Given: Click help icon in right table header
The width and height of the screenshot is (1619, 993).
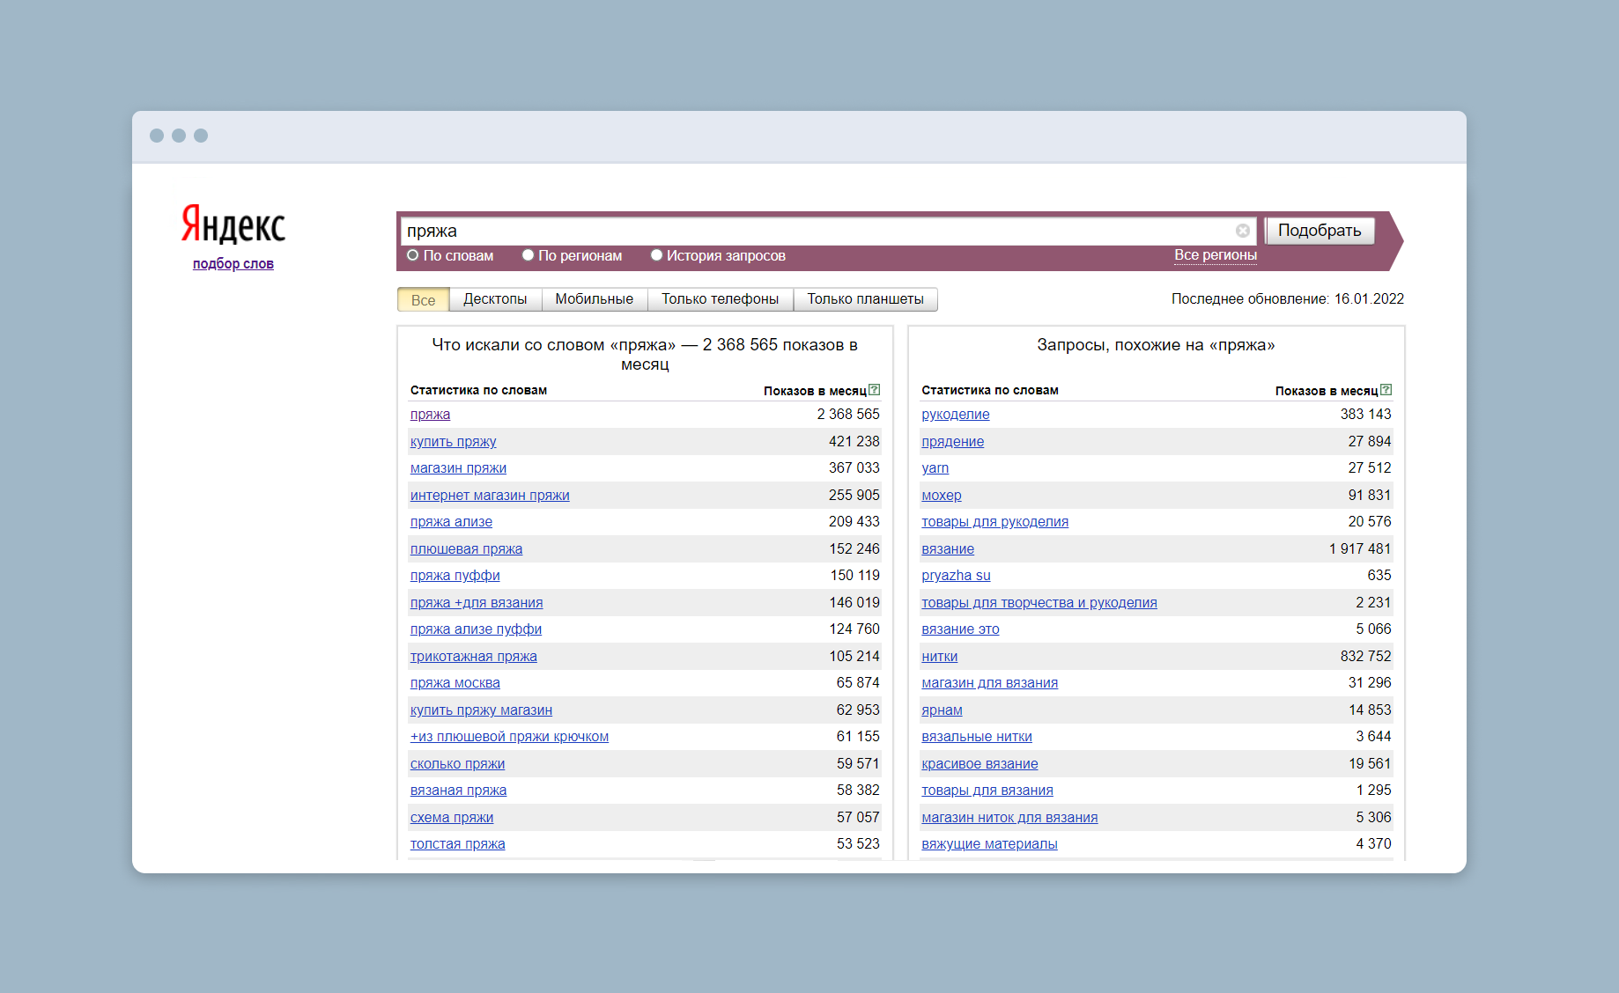Looking at the screenshot, I should 1386,390.
